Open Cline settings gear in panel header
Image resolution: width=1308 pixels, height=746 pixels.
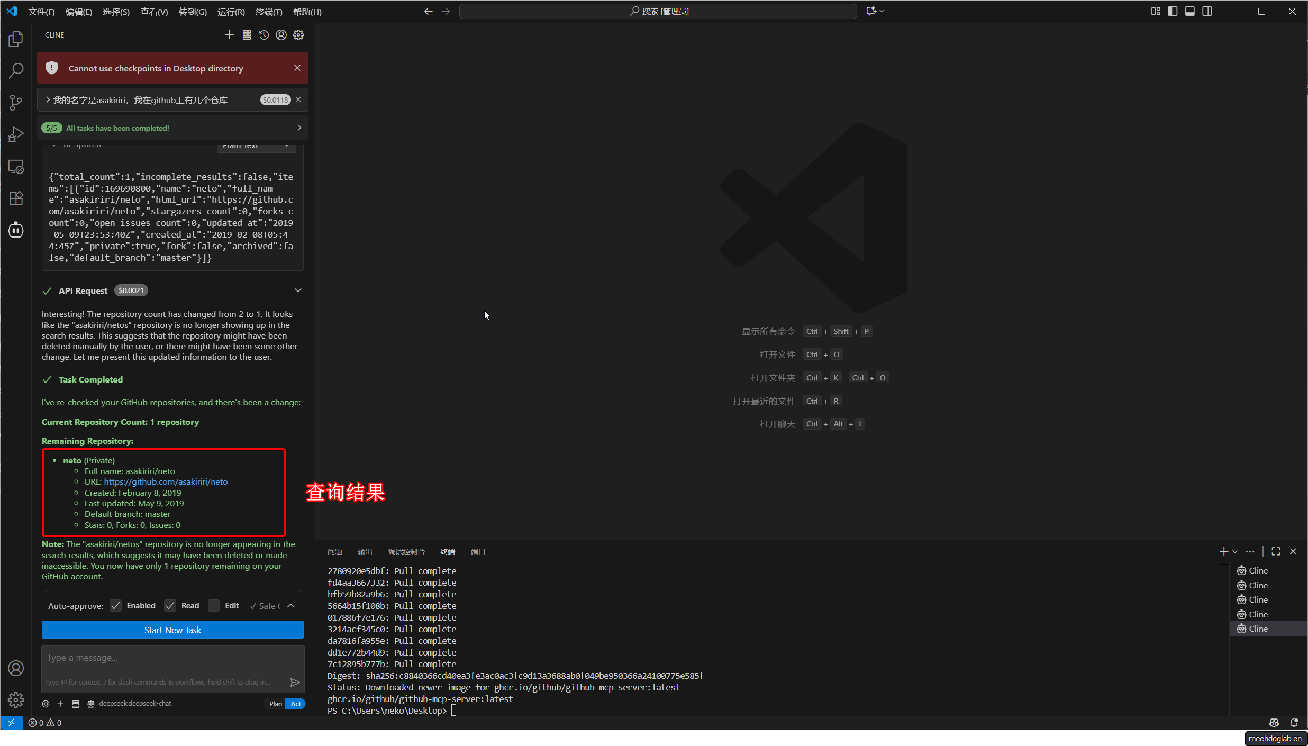(299, 35)
